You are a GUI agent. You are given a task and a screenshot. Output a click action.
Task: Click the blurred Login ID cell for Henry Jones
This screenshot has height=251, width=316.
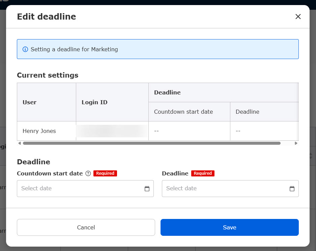click(x=112, y=131)
